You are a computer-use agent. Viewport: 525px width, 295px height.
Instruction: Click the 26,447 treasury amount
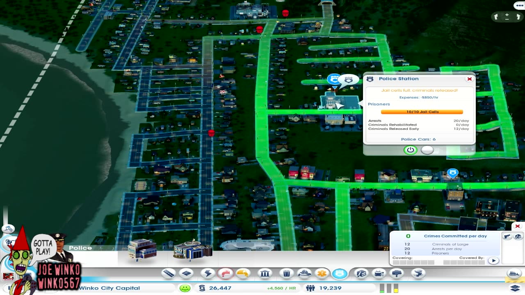(x=220, y=288)
